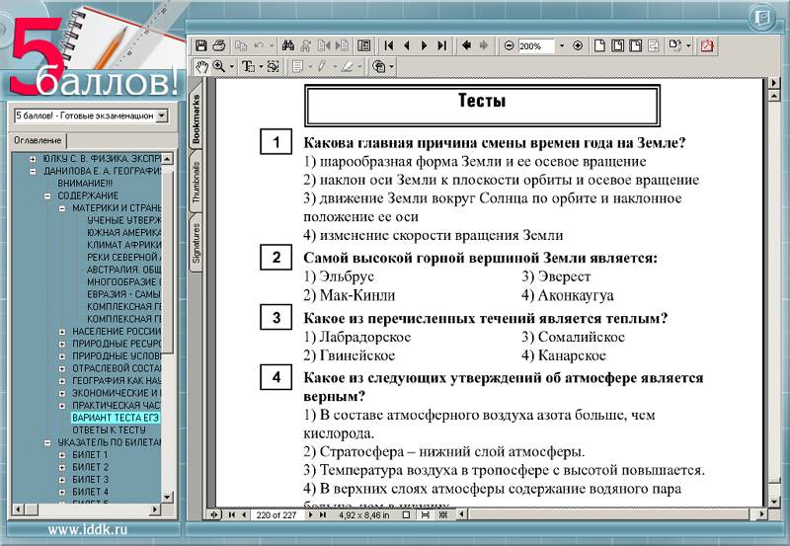
Task: Select the Graphics Select snapshot tool
Action: pyautogui.click(x=274, y=66)
